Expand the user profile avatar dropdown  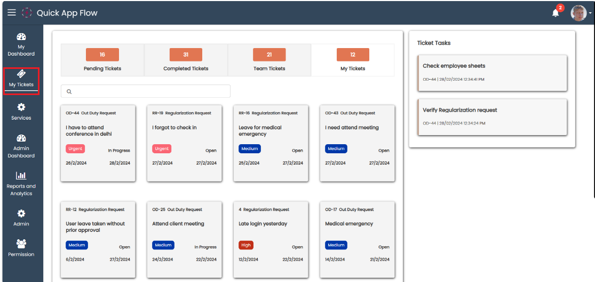(579, 13)
